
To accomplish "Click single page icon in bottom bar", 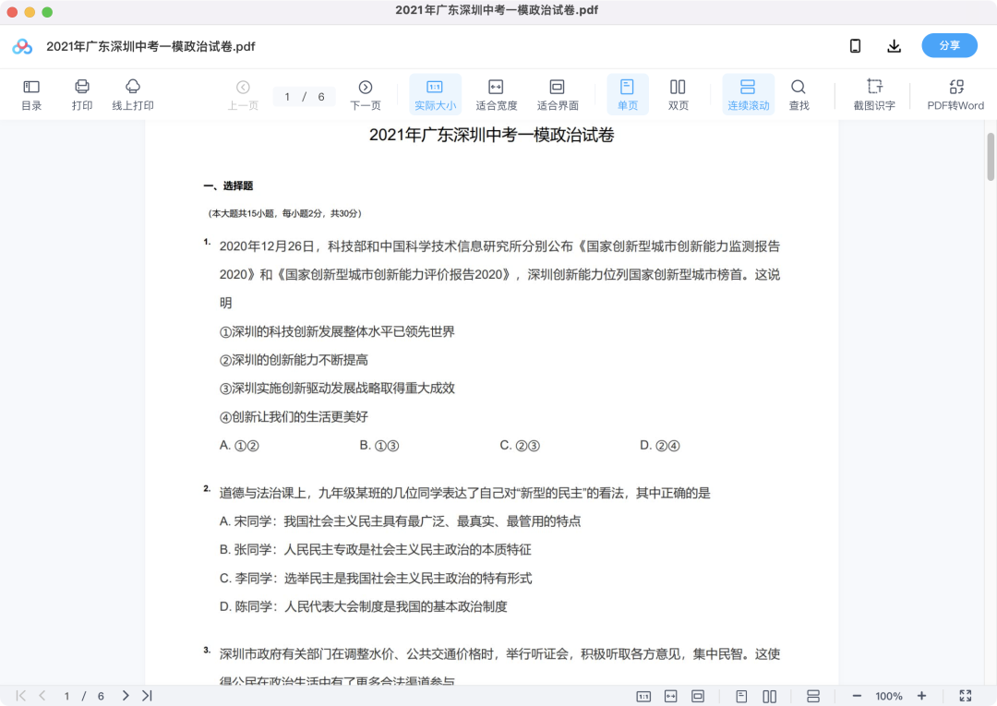I will click(741, 697).
